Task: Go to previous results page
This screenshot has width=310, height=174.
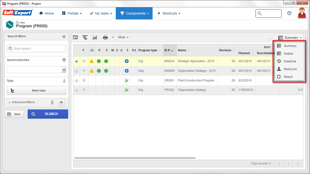Action: point(279,164)
